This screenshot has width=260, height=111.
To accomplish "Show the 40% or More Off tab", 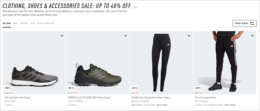I will (46, 23).
